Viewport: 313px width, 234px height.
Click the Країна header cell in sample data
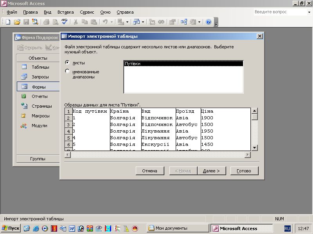(126, 111)
